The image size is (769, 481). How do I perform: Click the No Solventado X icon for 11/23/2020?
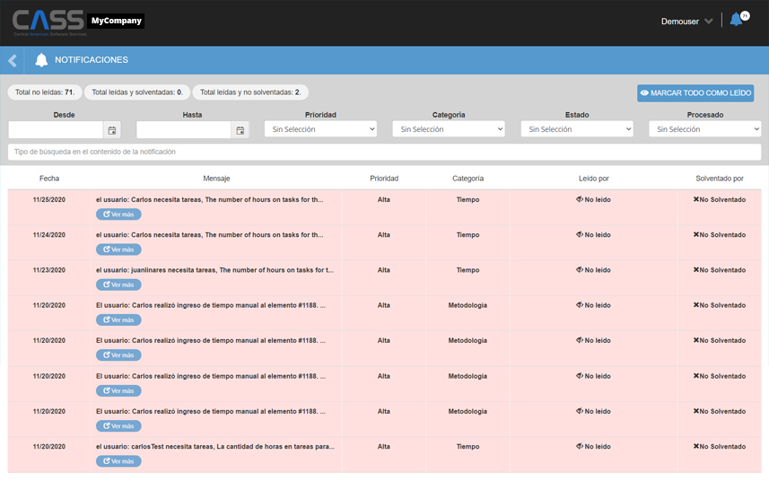coord(696,270)
